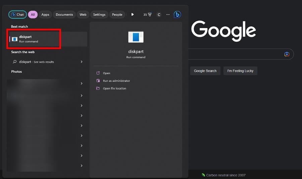This screenshot has width=302, height=179.
Task: Open the diskpart Best match result
Action: [x=34, y=39]
